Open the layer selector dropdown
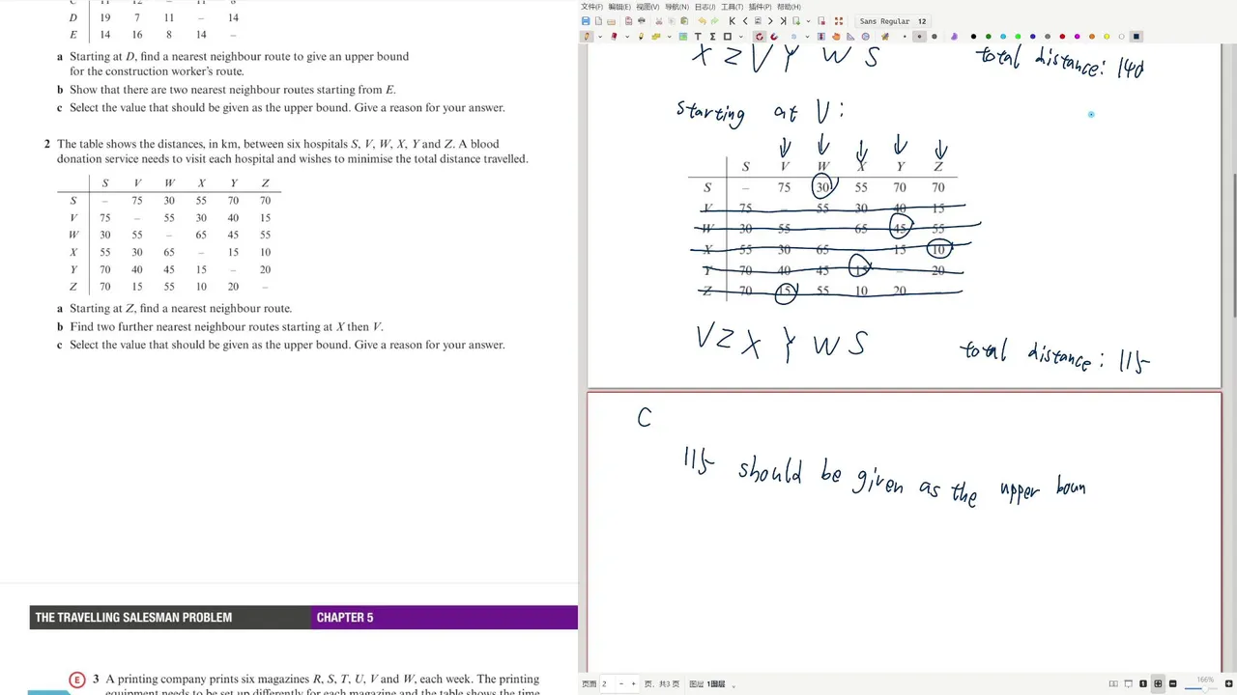Viewport: 1237px width, 695px height. tap(734, 684)
